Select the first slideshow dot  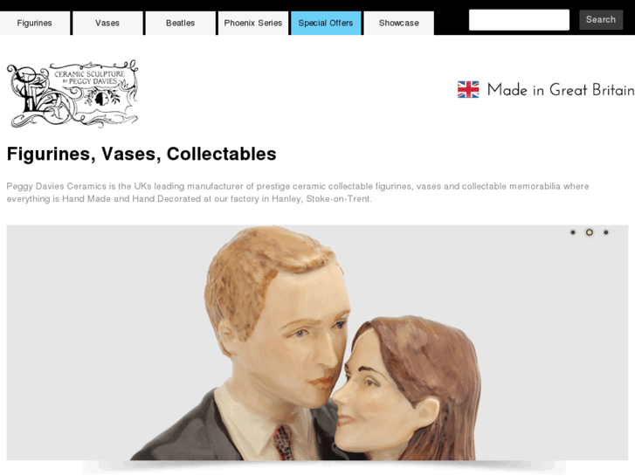(573, 232)
